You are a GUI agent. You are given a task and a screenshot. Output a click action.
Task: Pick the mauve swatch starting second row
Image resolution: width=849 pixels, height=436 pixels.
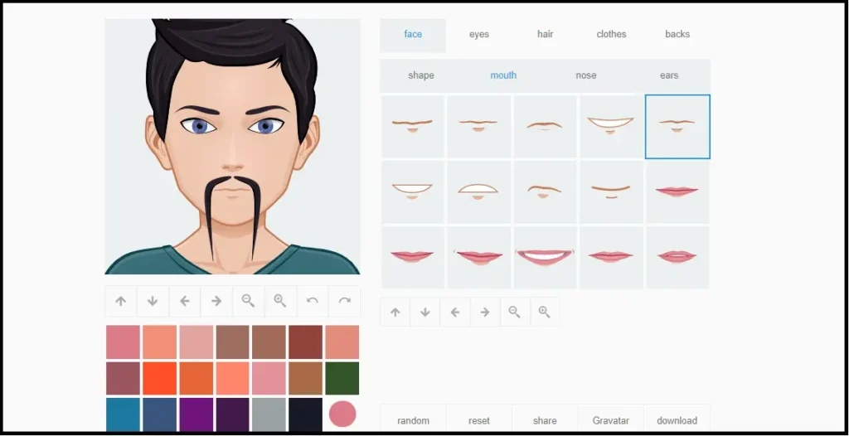click(123, 378)
